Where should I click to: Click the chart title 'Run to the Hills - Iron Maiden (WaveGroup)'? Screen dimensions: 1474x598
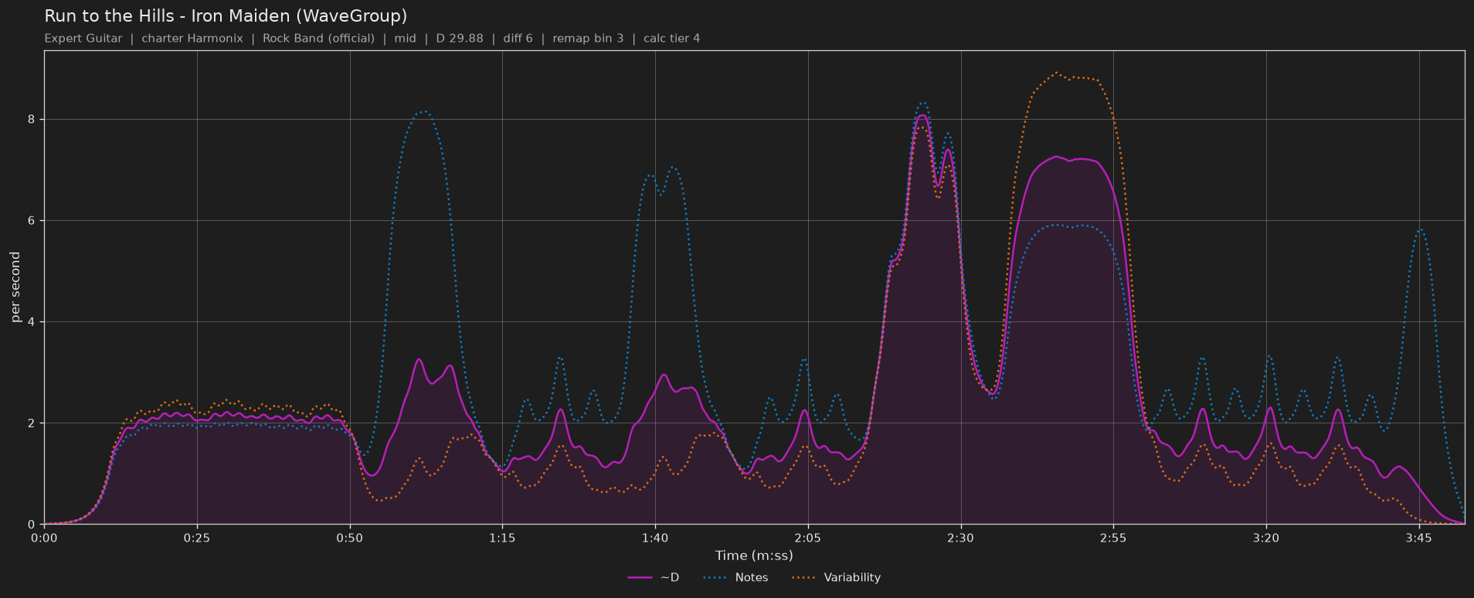(226, 16)
